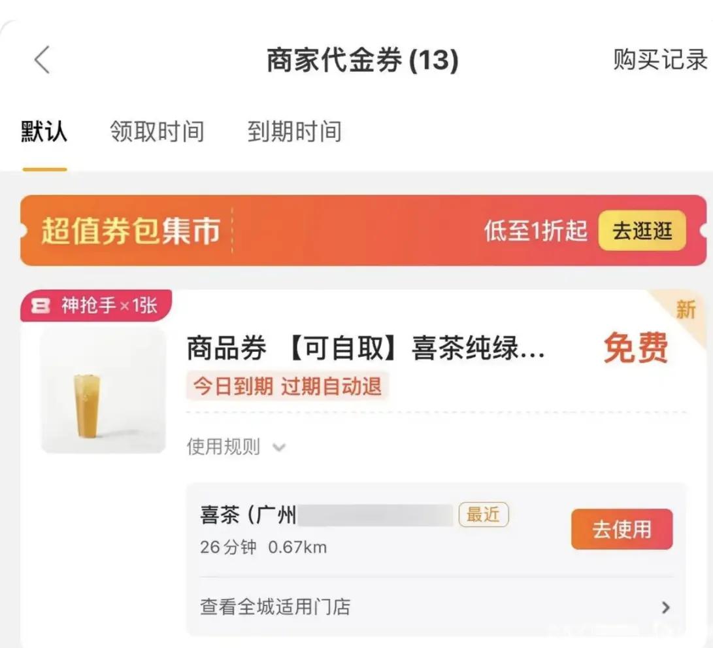Switch to the 领取时间 tab

point(157,131)
